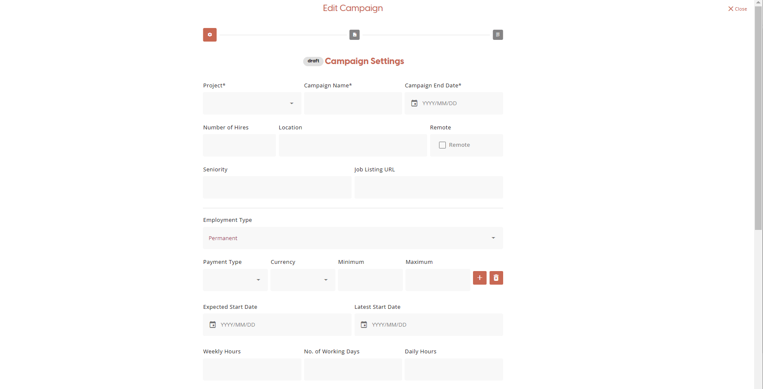
Task: Click the Campaign Name input field
Action: tap(352, 104)
